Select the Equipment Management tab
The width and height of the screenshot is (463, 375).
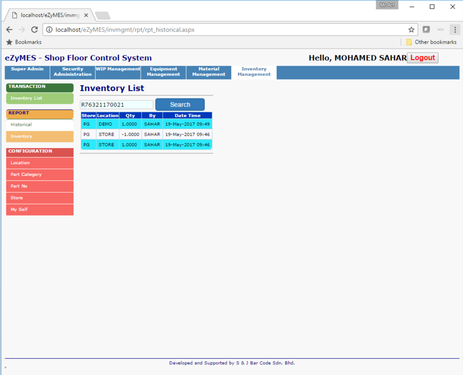163,72
